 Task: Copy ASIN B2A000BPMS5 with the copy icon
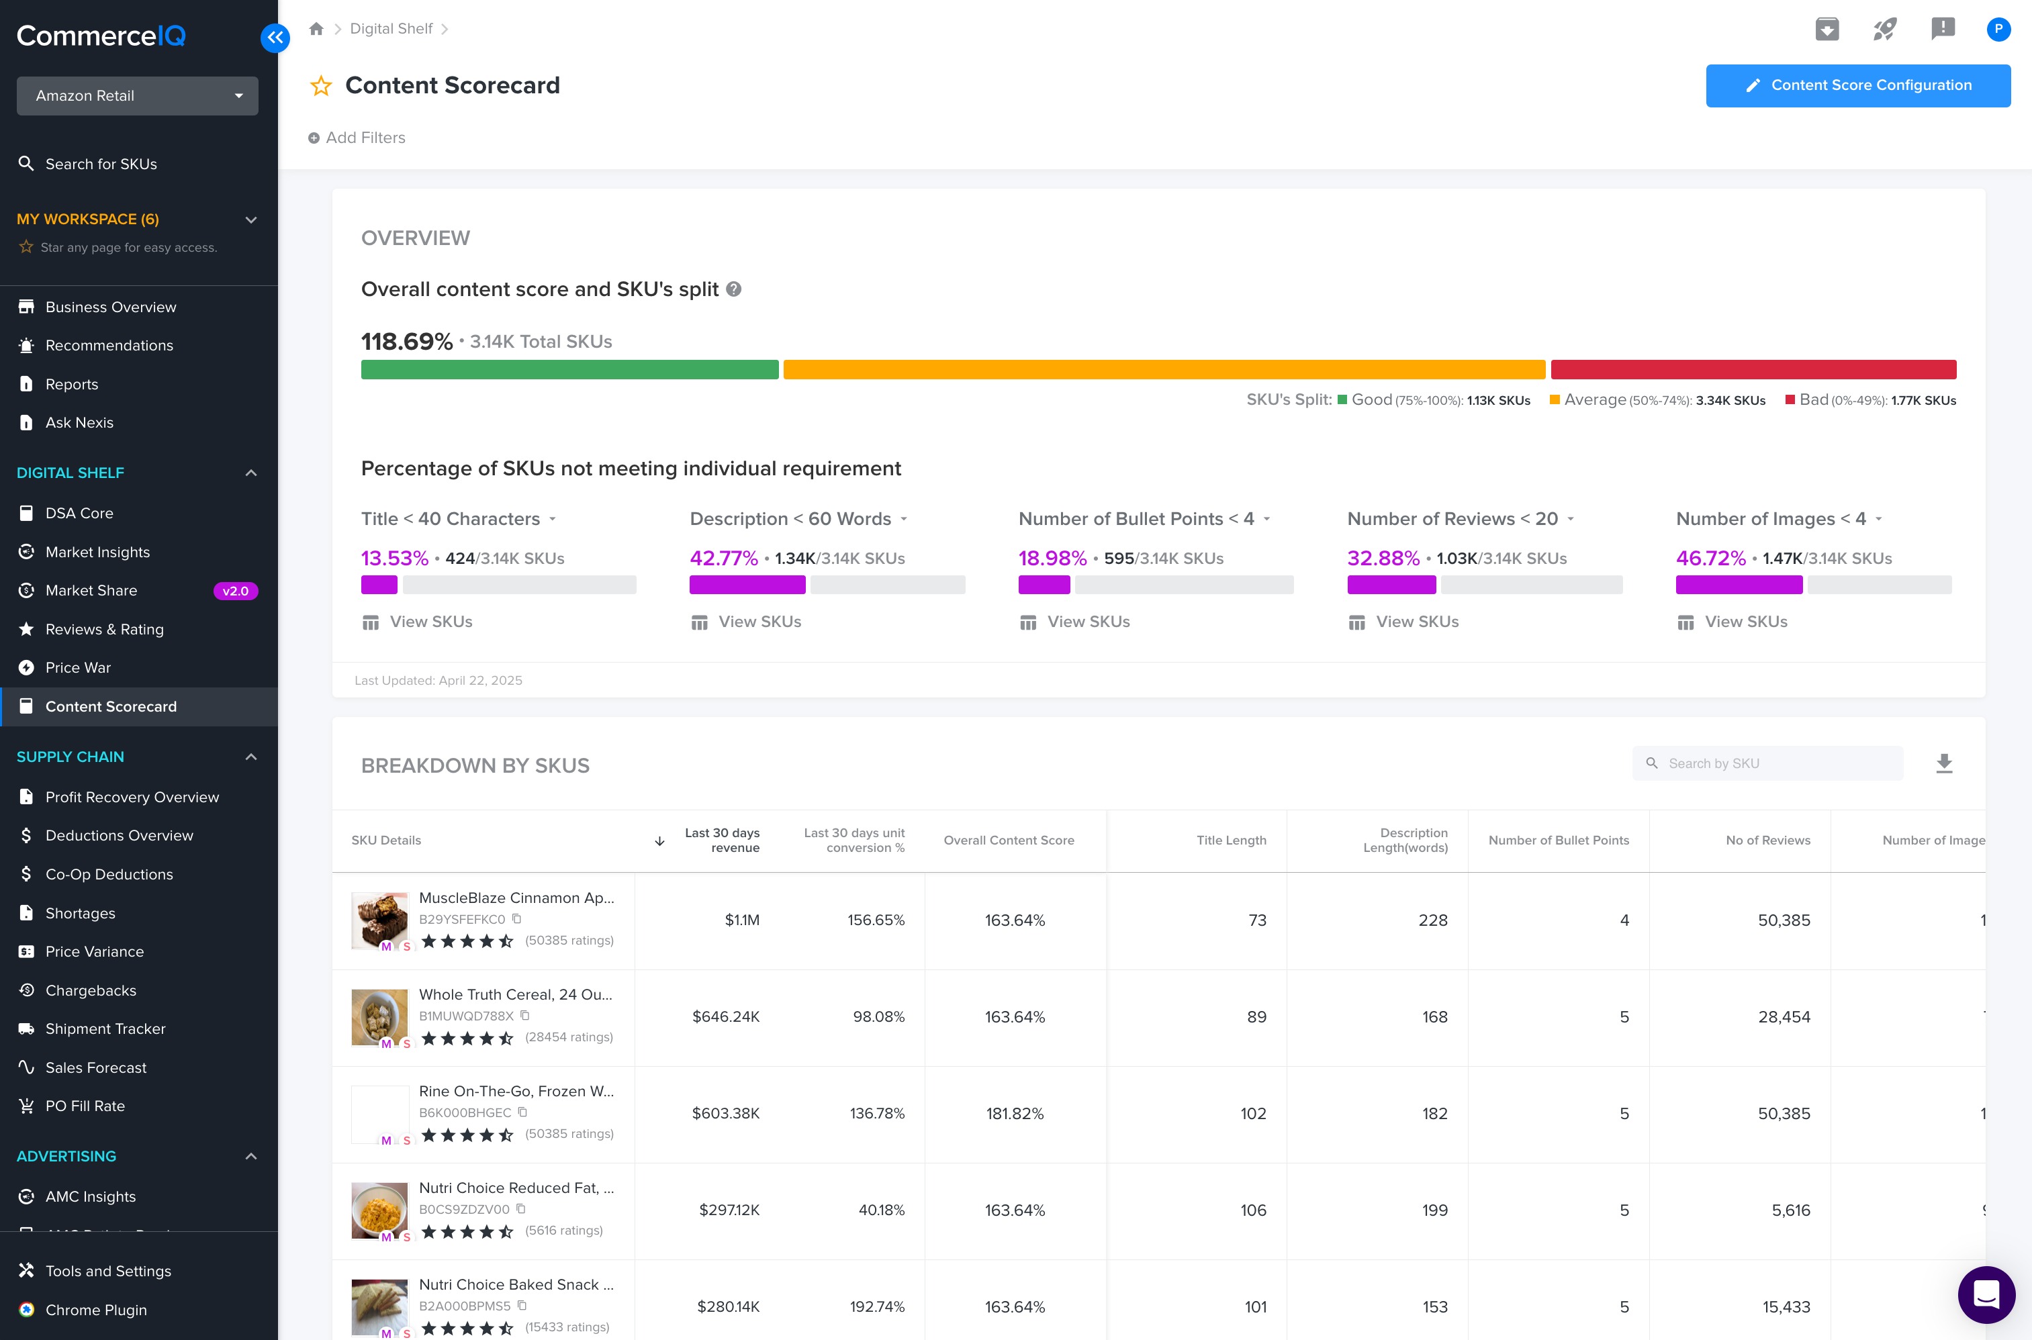point(522,1305)
